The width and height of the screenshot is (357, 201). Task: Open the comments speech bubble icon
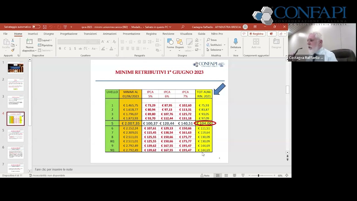(x=244, y=34)
